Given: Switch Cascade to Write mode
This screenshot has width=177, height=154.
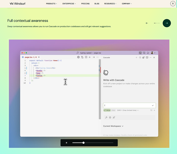Looking at the screenshot, I should point(107,110).
